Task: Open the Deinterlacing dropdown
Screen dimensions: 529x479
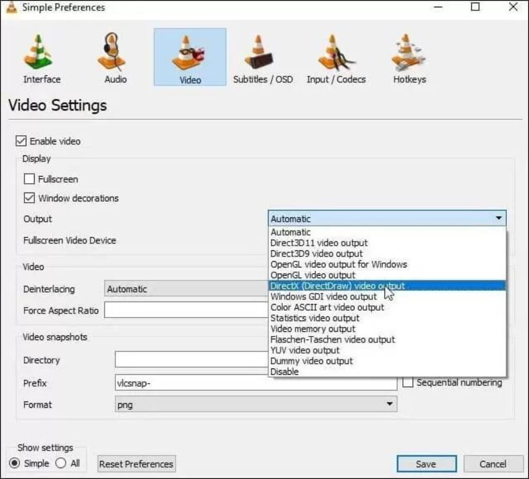Action: [x=186, y=289]
